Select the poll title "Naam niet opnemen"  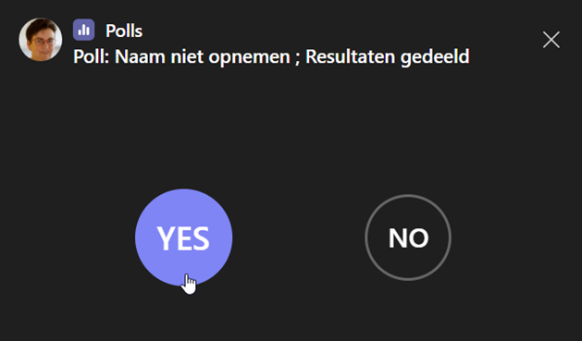(x=203, y=56)
